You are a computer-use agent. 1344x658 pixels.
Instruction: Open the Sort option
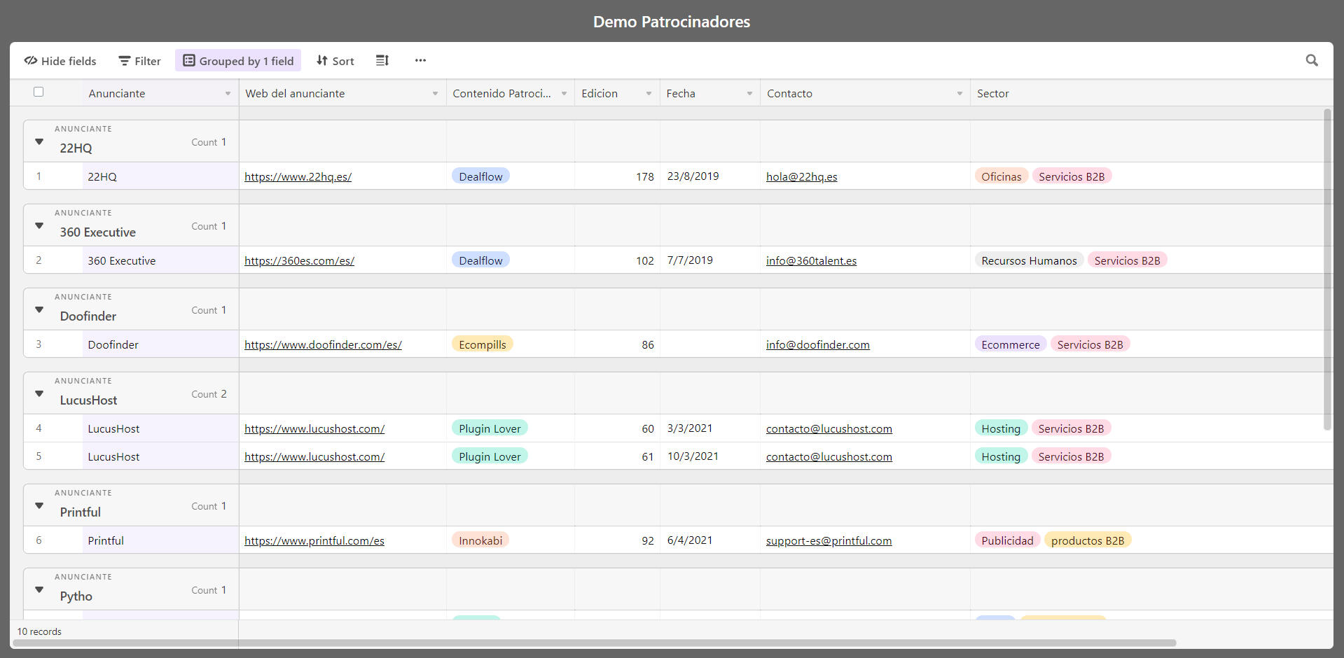335,61
